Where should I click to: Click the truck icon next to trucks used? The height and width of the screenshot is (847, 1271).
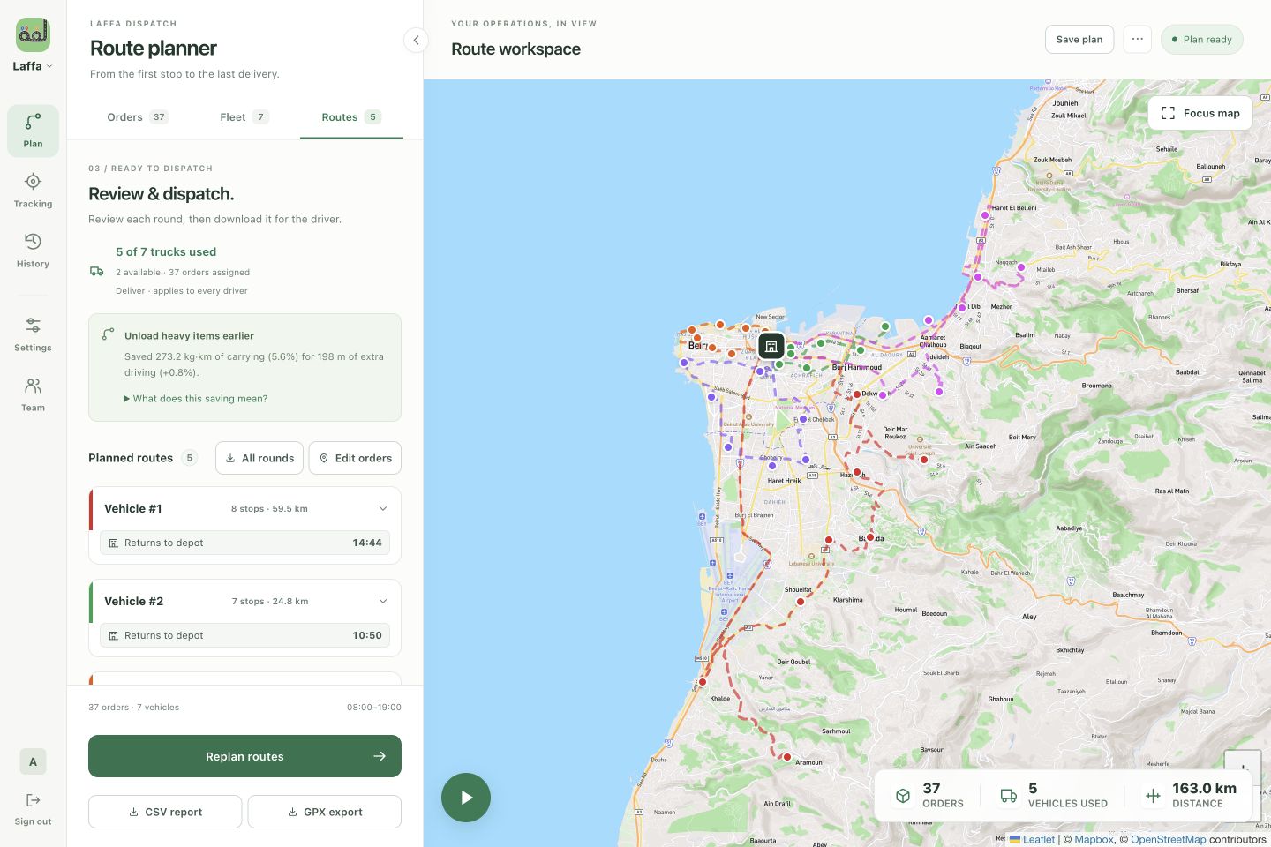[97, 271]
